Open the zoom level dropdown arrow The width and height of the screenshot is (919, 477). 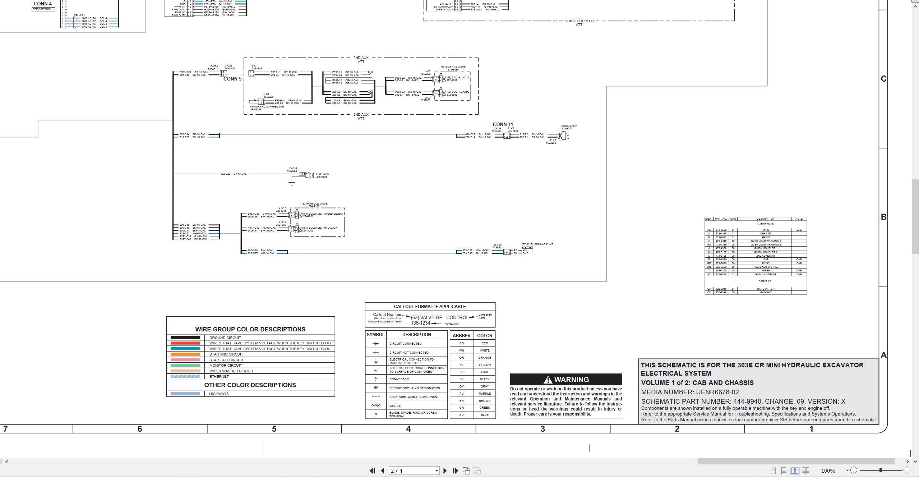pyautogui.click(x=847, y=470)
